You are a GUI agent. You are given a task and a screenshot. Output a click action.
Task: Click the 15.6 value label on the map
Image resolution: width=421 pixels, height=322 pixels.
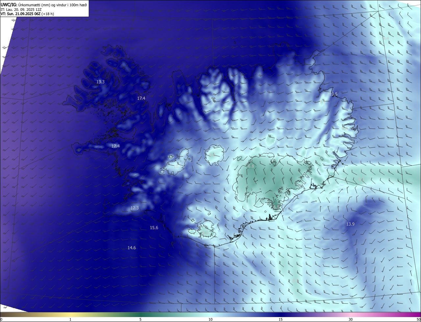154,228
